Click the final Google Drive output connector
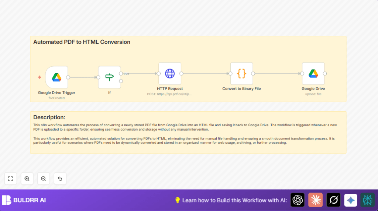The height and width of the screenshot is (211, 378). [325, 74]
